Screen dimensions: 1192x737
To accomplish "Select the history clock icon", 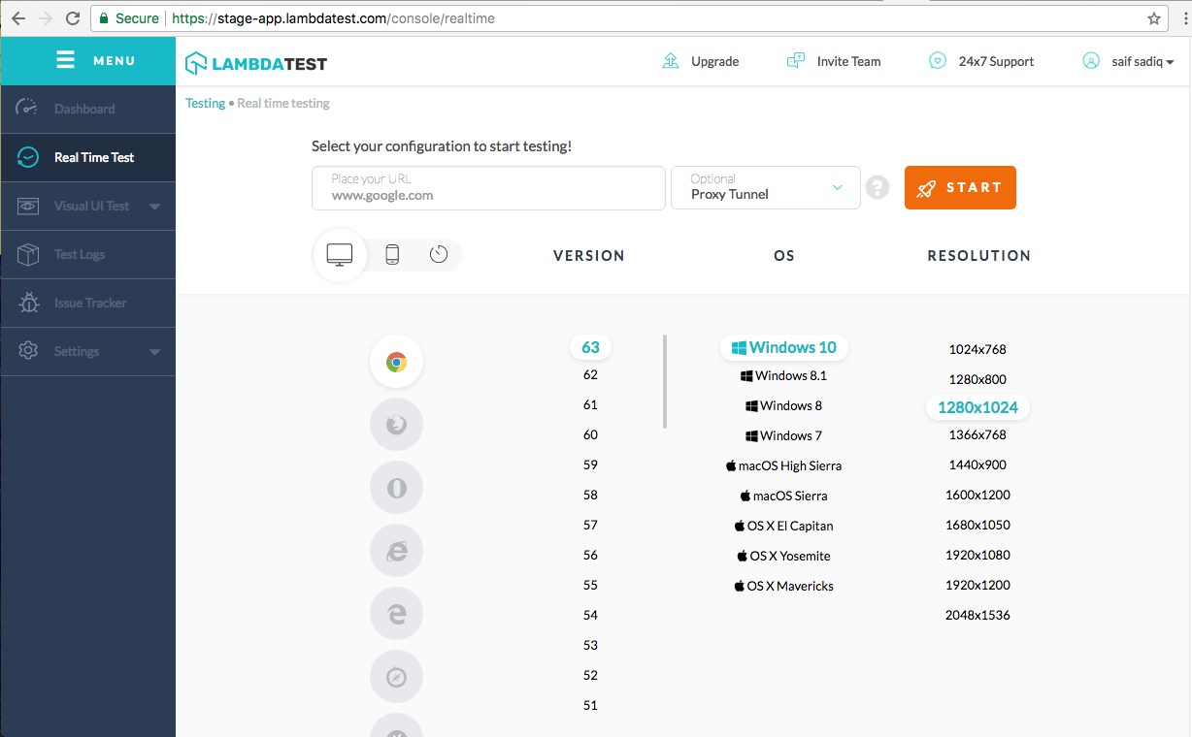I will tap(439, 255).
